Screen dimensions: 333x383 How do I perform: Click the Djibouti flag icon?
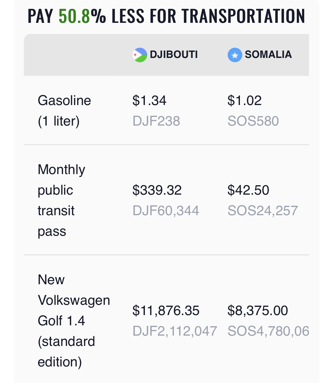pos(140,55)
